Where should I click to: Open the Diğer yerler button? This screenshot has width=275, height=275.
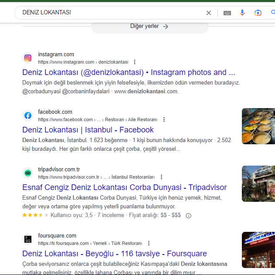150,27
